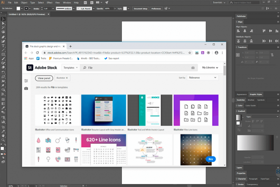Click the Style swatch in control bar
The height and width of the screenshot is (187, 280).
[125, 8]
